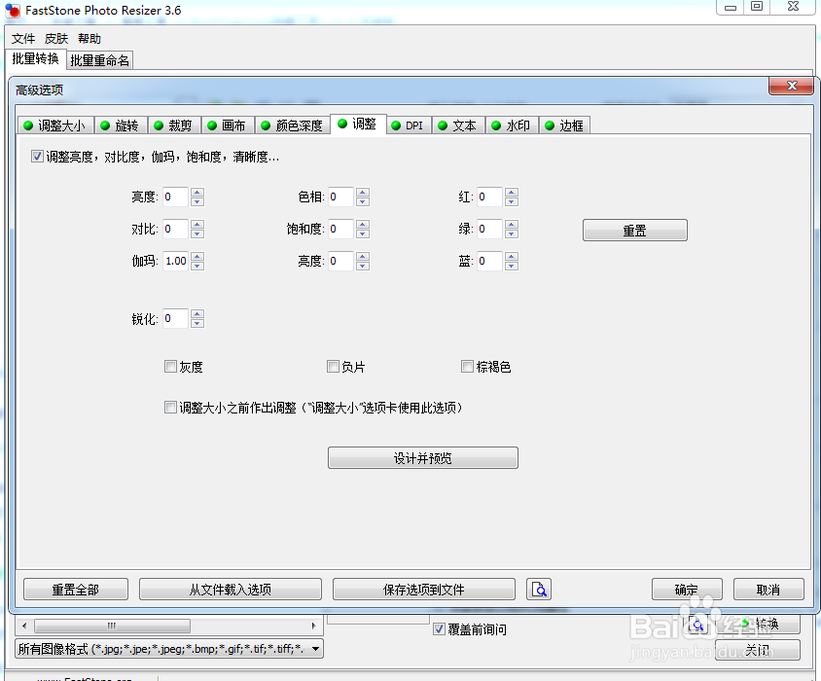
Task: Click the 锐化 sharpen input field
Action: [176, 318]
